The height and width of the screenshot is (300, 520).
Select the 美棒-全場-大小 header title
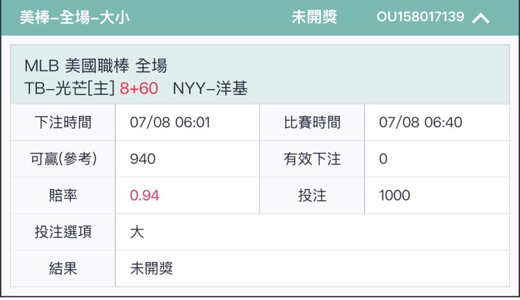click(75, 17)
